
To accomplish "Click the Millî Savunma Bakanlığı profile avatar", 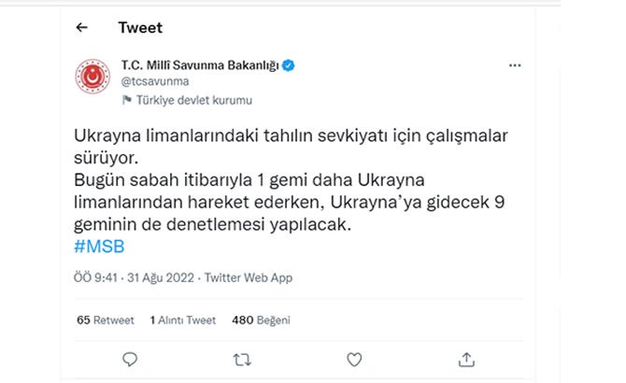I will (x=93, y=81).
